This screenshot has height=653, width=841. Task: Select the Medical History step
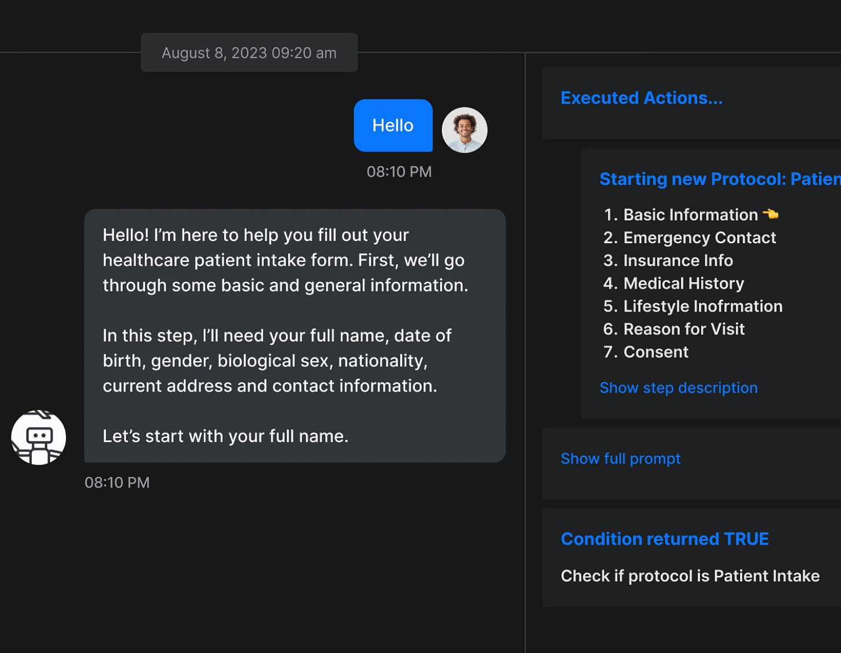tap(673, 283)
